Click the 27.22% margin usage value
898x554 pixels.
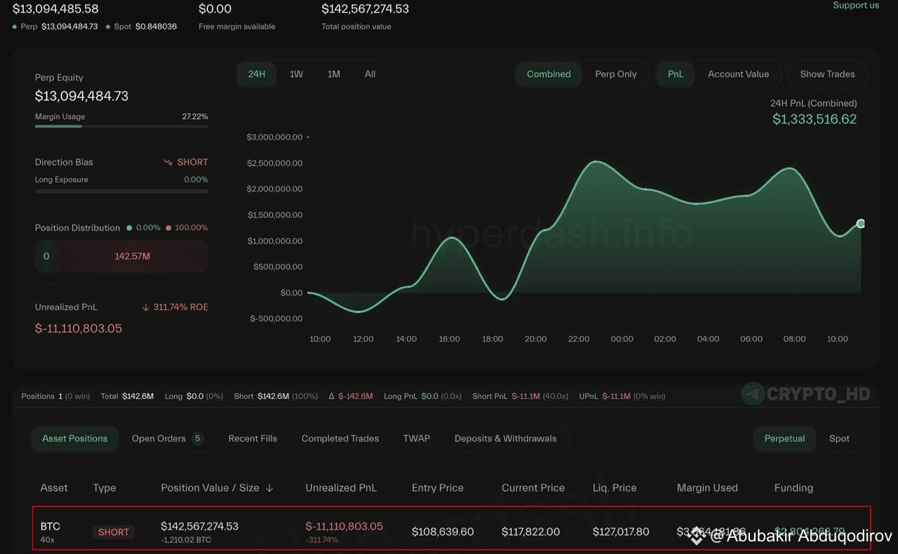point(195,116)
